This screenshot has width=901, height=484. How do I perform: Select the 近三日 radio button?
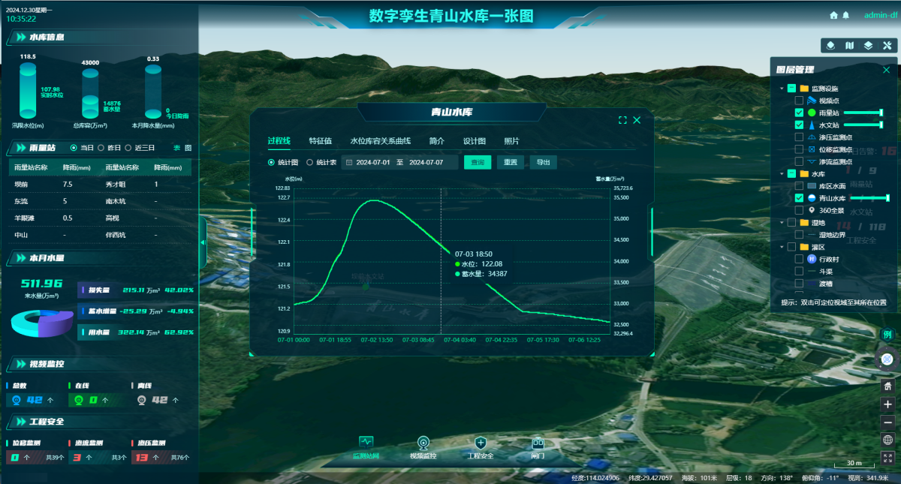coord(128,148)
